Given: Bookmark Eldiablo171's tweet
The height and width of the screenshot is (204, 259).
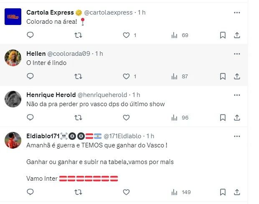Looking at the screenshot, I should click(223, 192).
